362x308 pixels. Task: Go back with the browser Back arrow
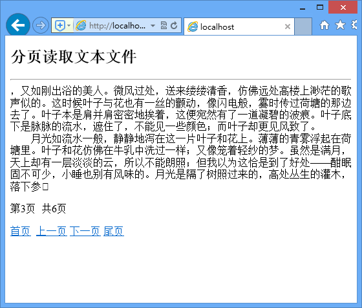[x=18, y=25]
